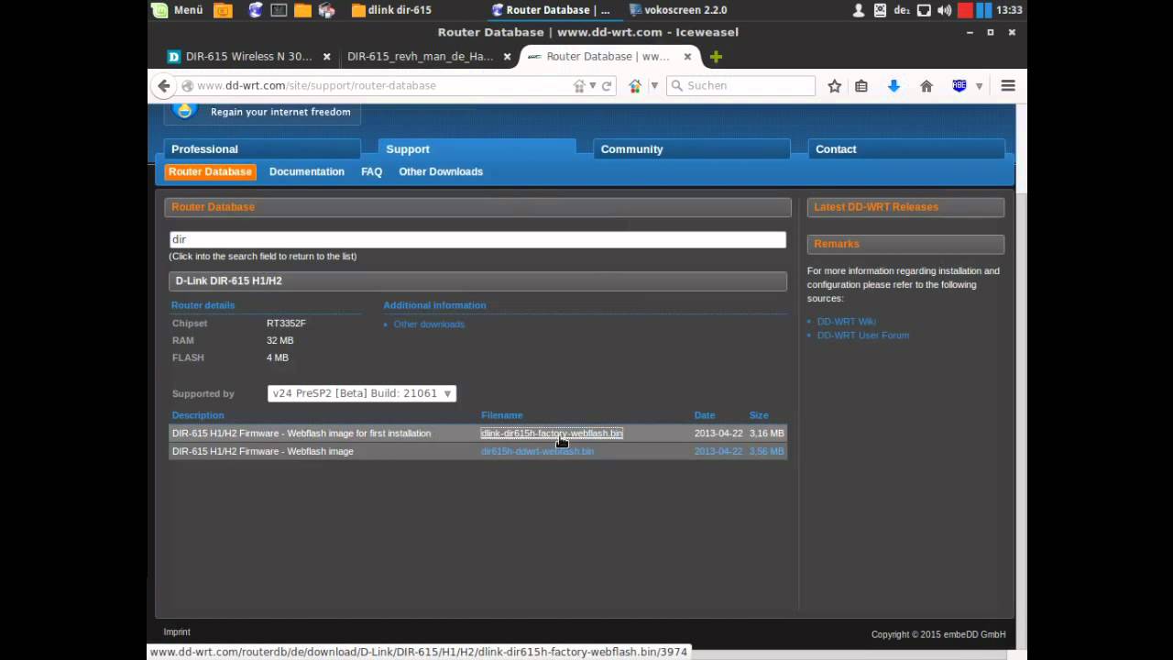Image resolution: width=1173 pixels, height=660 pixels.
Task: Open terminal launcher in panel
Action: tap(280, 10)
